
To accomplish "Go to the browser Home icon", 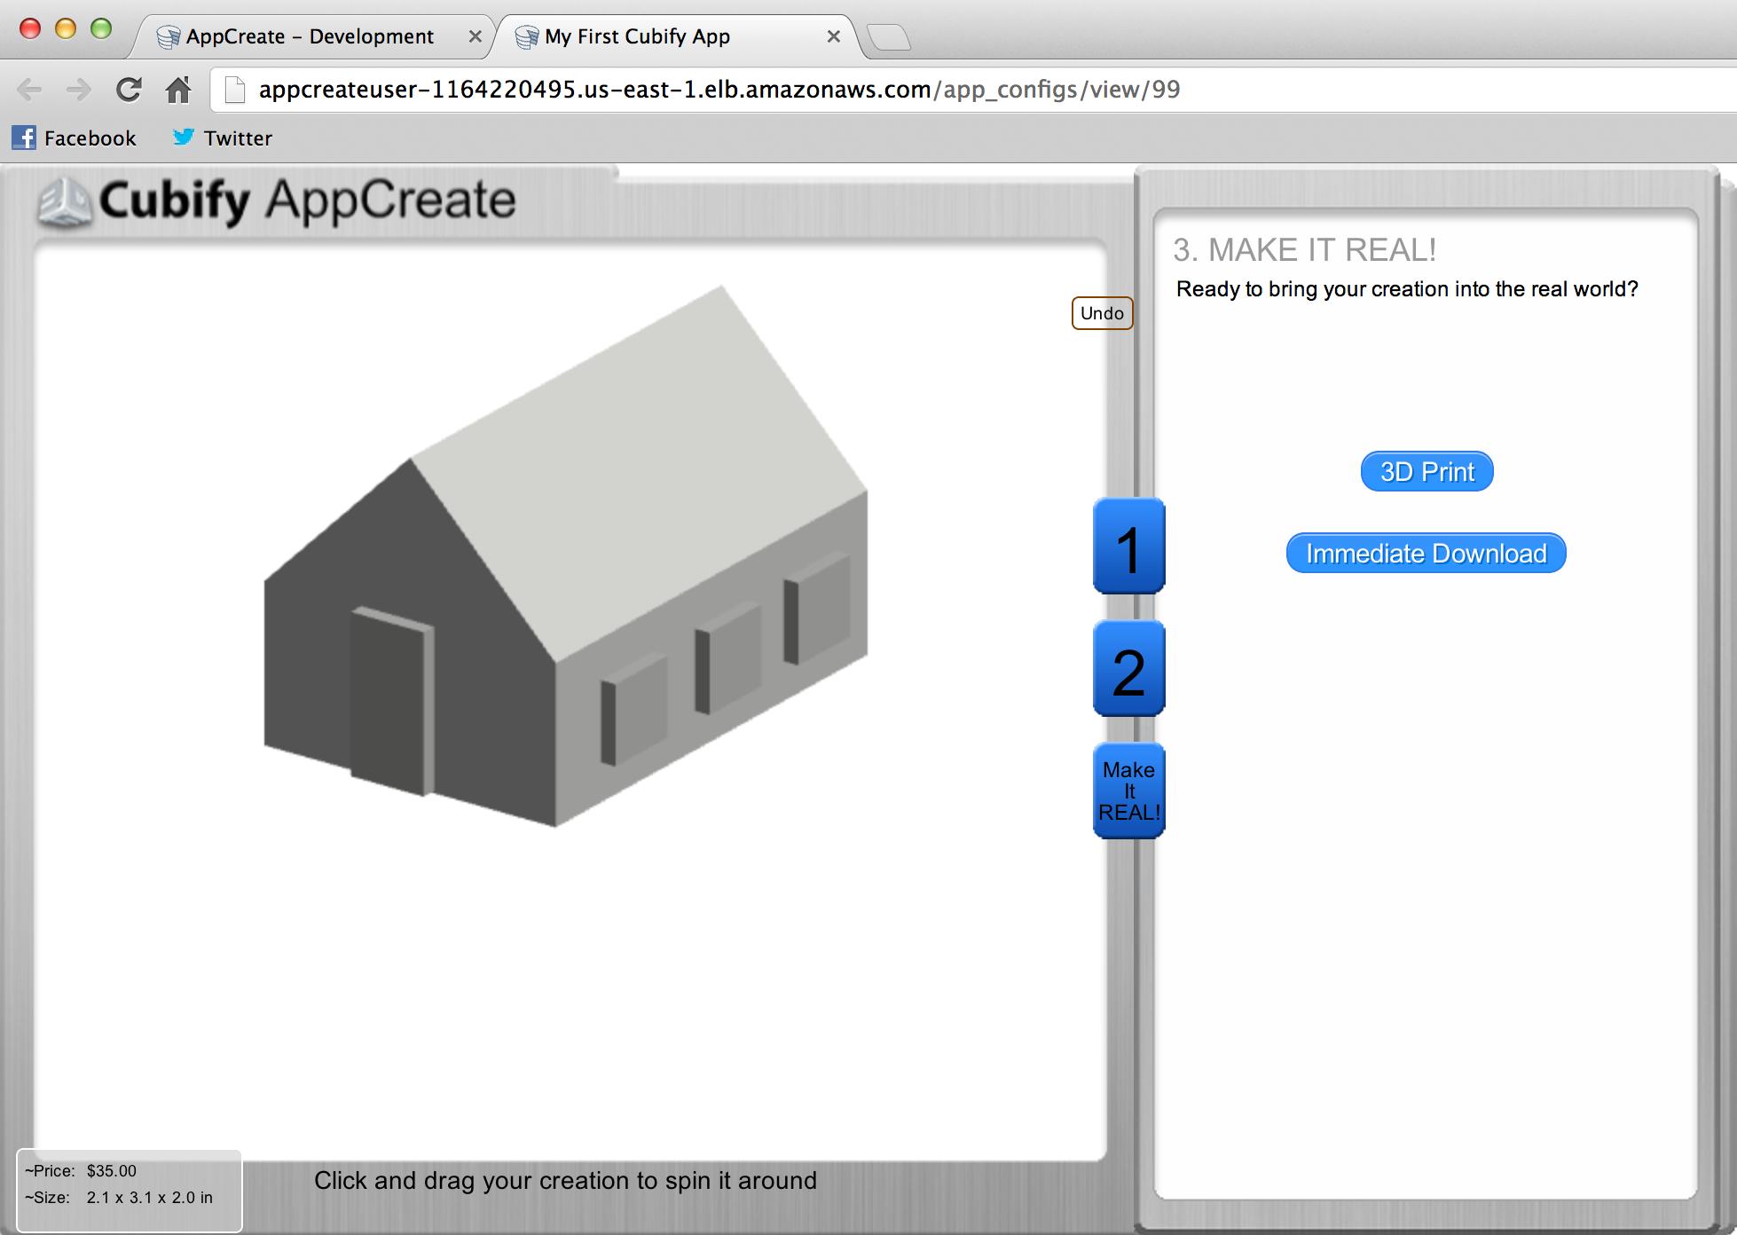I will [178, 90].
